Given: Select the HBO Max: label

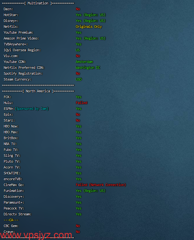Looking at the screenshot, I should tap(11, 132).
